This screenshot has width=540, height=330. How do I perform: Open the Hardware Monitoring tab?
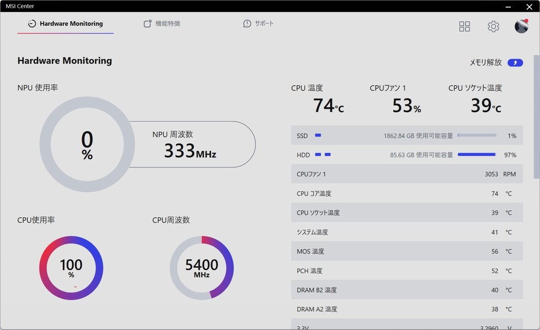click(x=65, y=23)
